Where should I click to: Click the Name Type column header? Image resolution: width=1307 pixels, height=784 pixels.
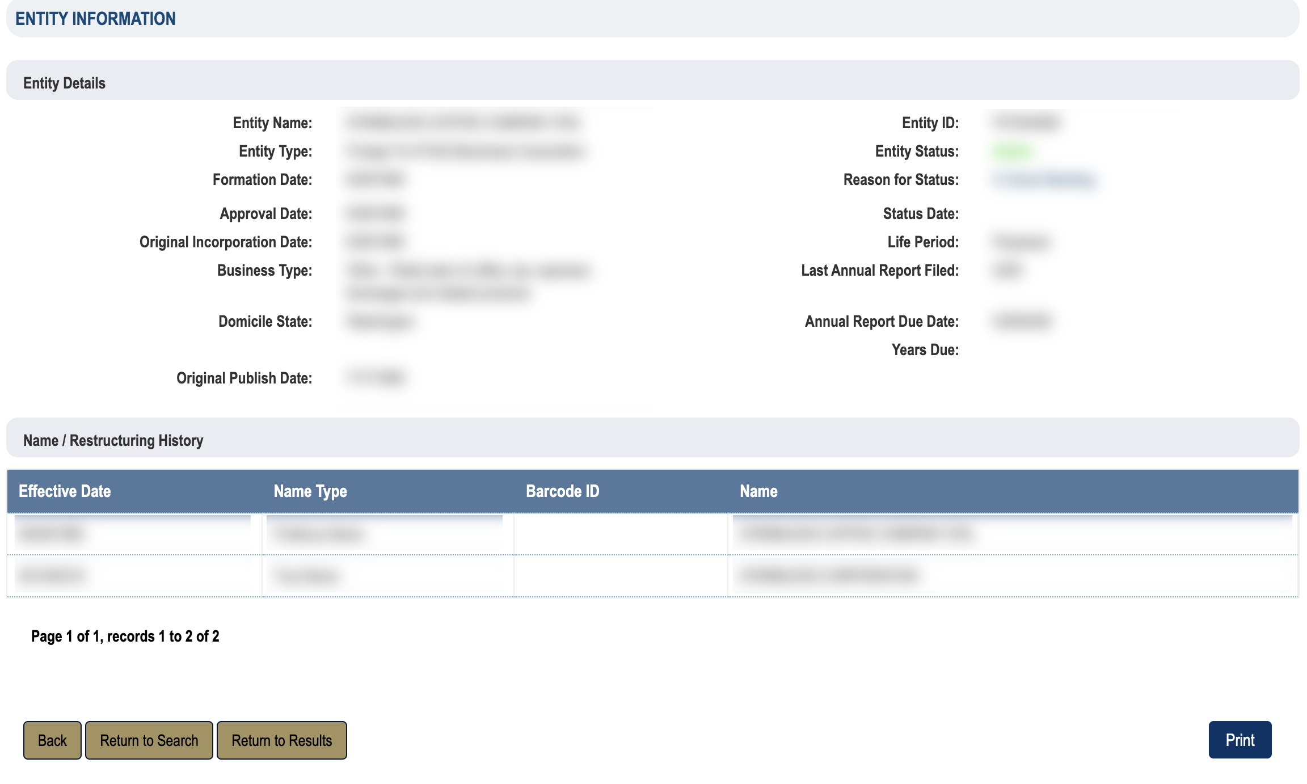pyautogui.click(x=310, y=491)
